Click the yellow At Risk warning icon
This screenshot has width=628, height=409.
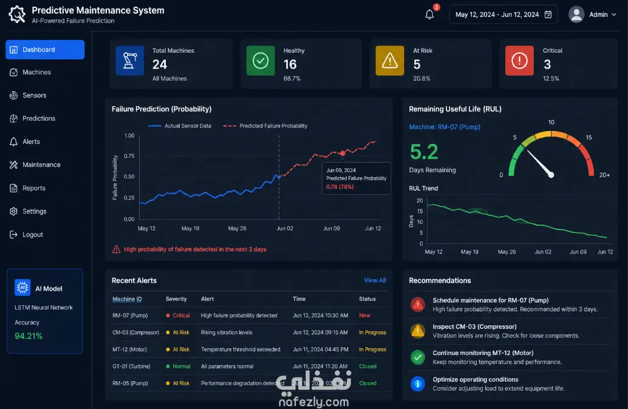point(390,61)
